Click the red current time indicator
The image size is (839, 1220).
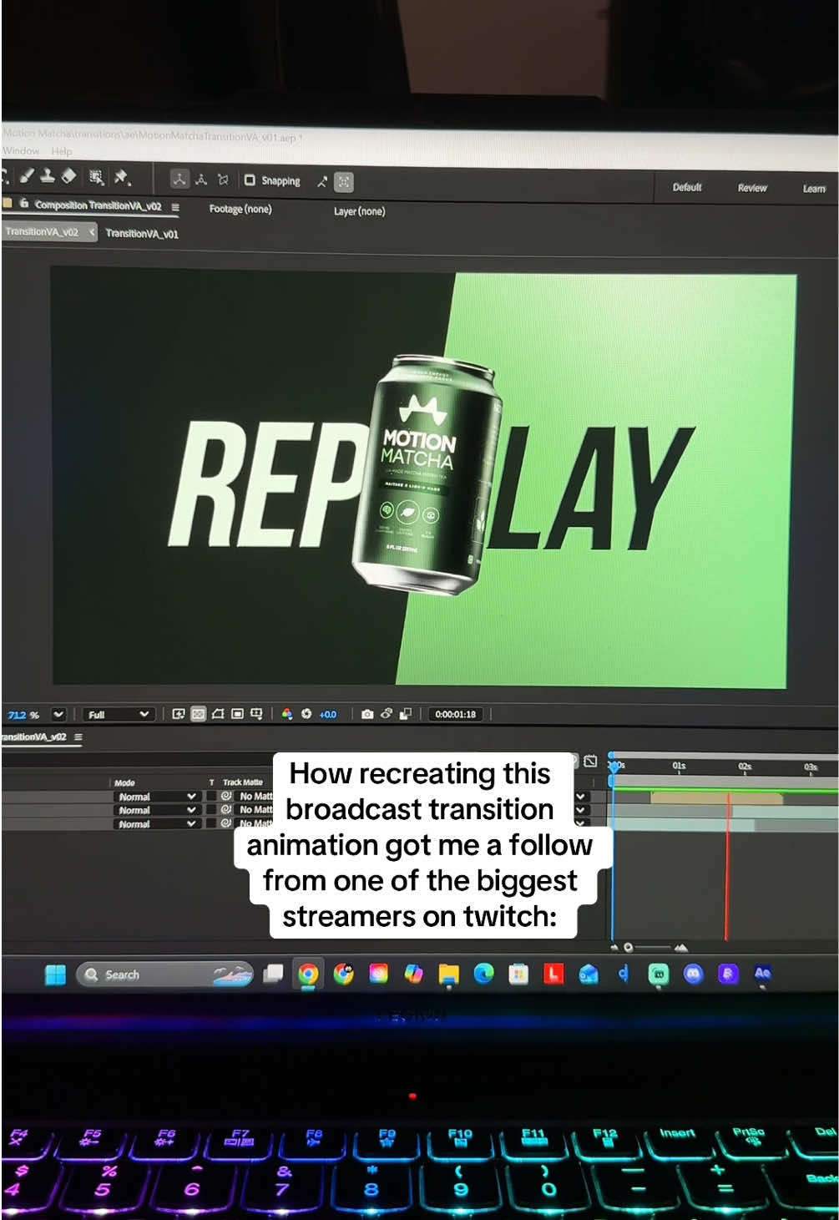(x=727, y=864)
